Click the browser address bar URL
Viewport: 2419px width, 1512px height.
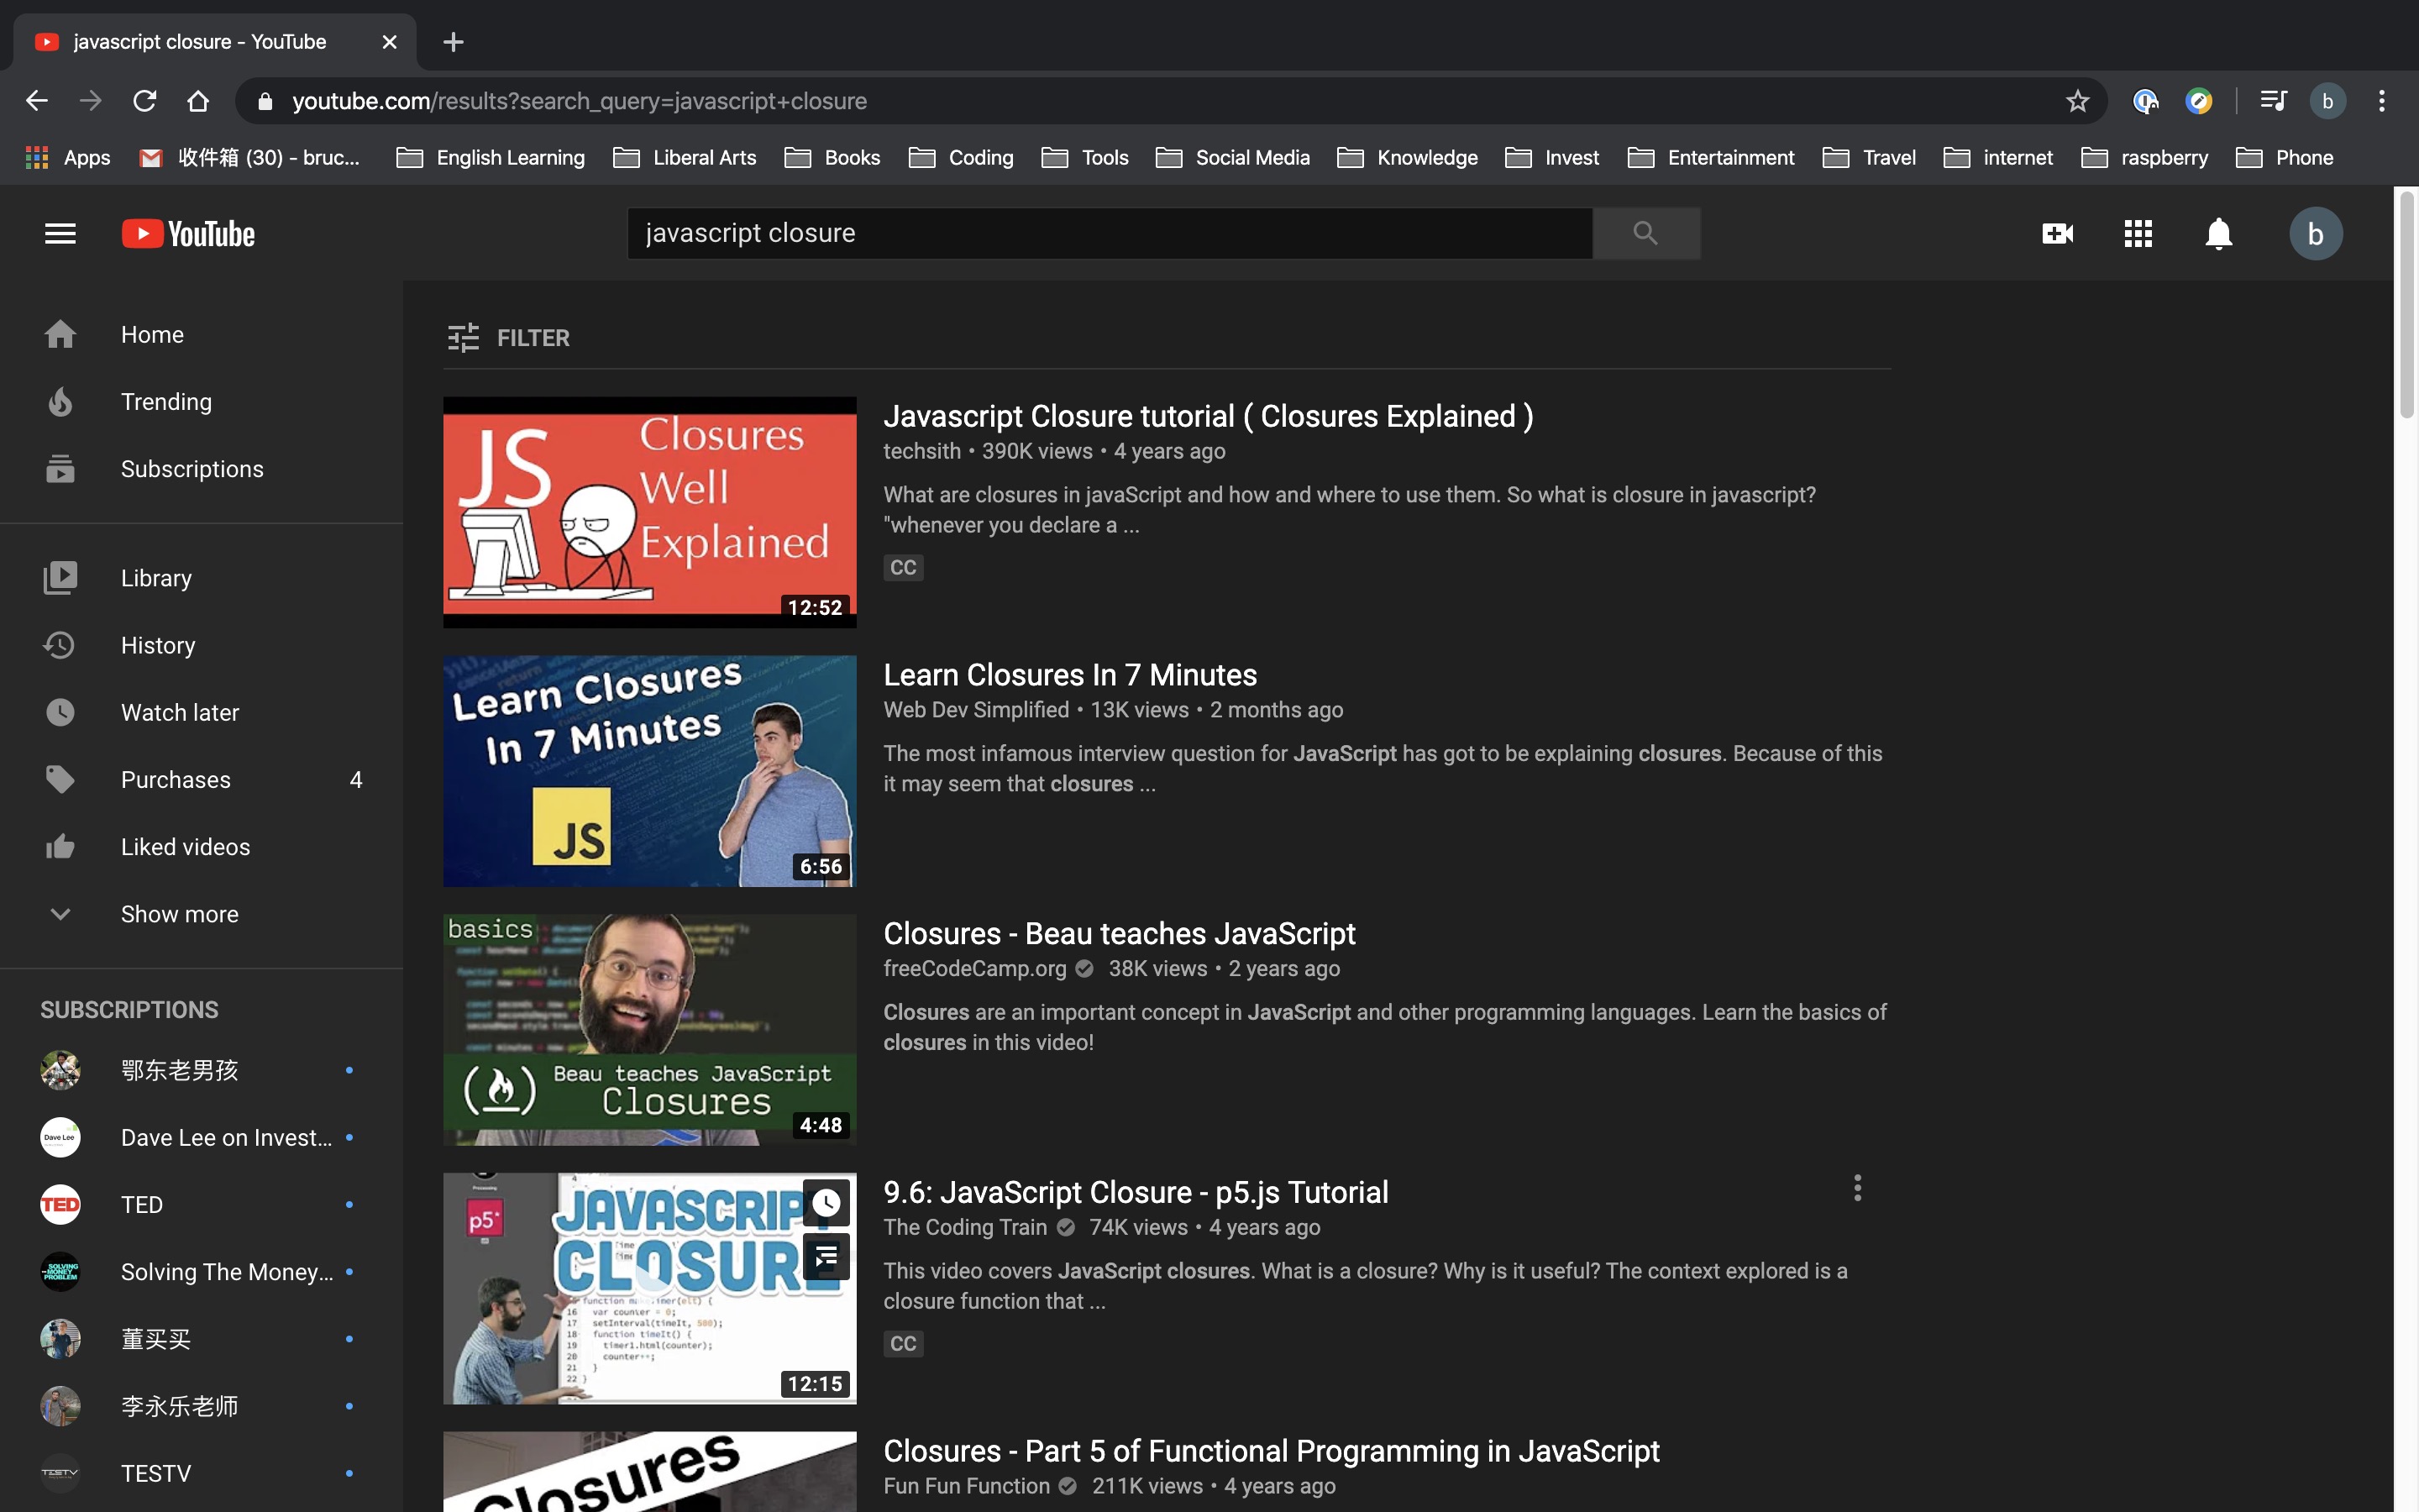tap(580, 101)
